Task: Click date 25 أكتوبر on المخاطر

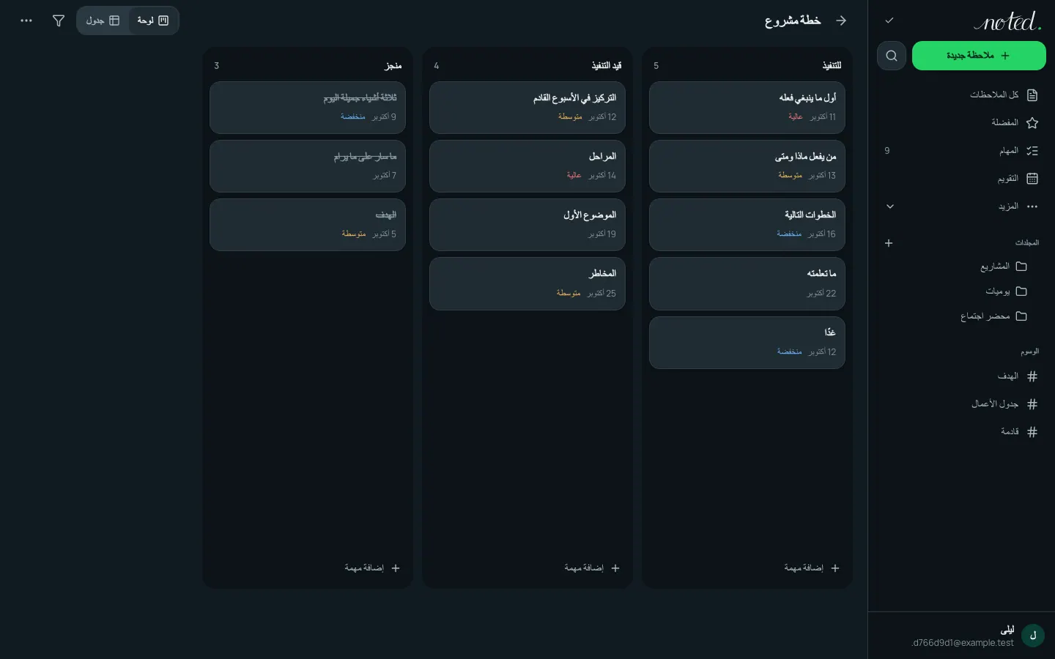Action: tap(601, 293)
